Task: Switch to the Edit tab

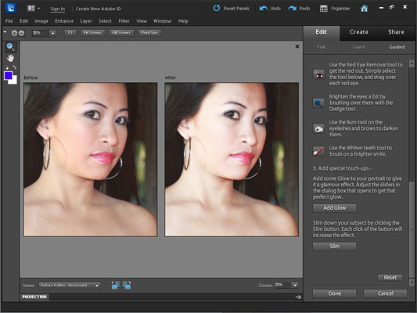Action: tap(321, 32)
